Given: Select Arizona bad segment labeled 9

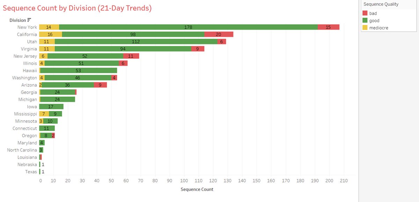Looking at the screenshot, I should coord(100,85).
